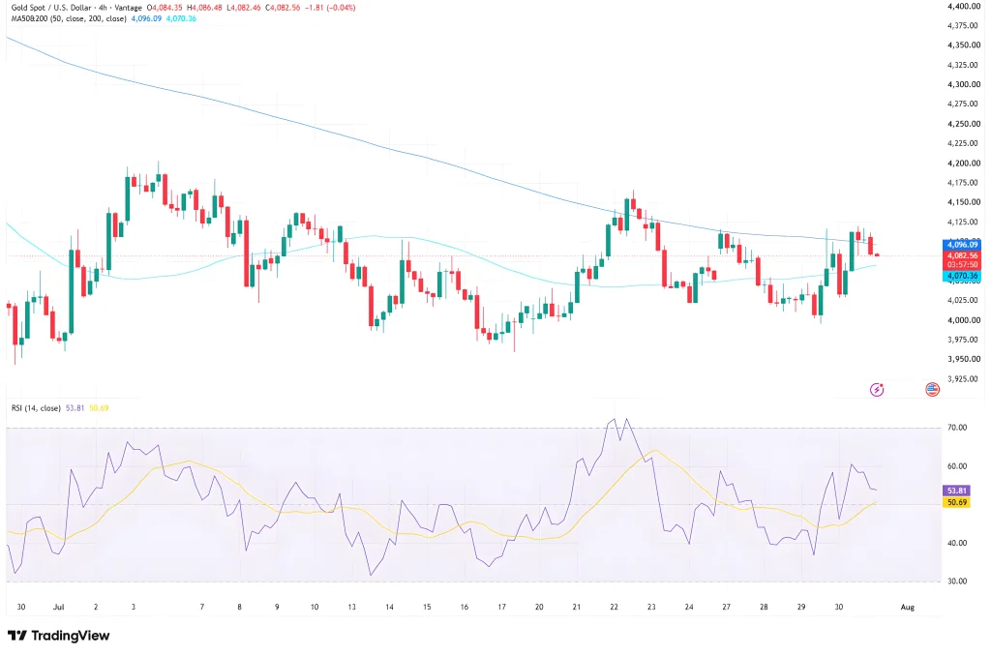This screenshot has height=655, width=991.
Task: Open the TradingView logo link
Action: [x=59, y=636]
